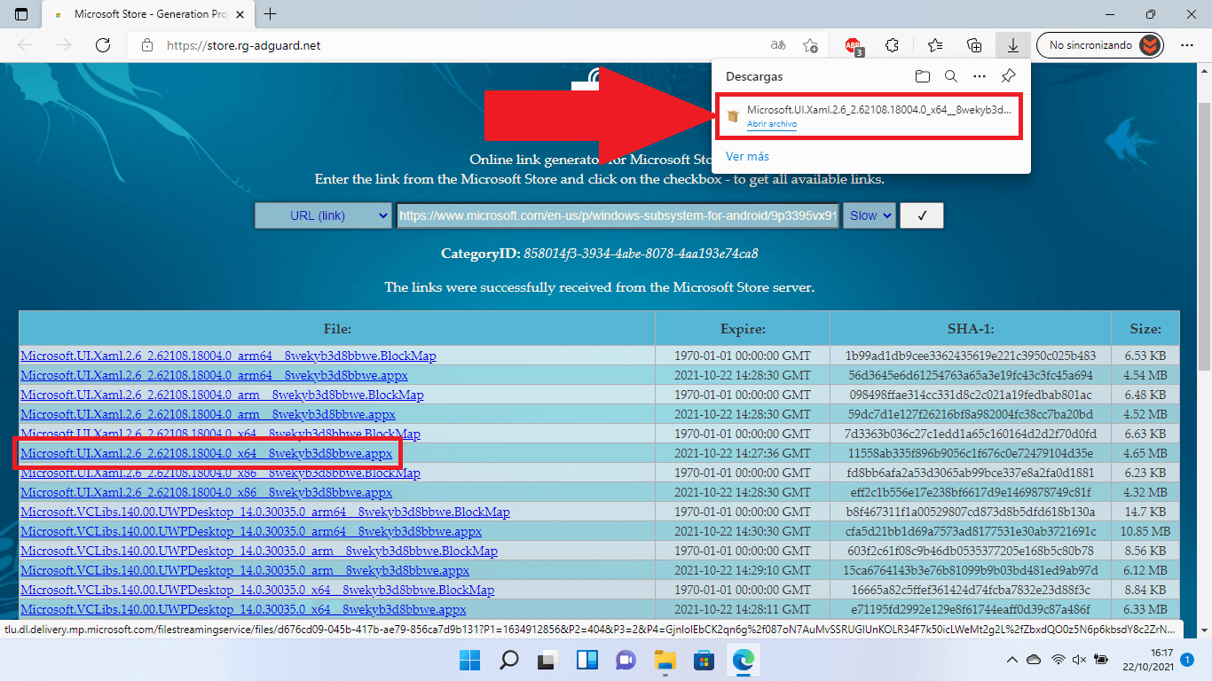Open the Favorites list icon
Viewport: 1212px width, 681px height.
934,45
